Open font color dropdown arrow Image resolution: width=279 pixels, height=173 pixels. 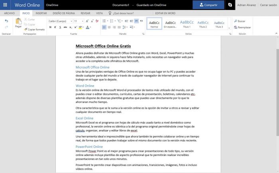point(90,27)
